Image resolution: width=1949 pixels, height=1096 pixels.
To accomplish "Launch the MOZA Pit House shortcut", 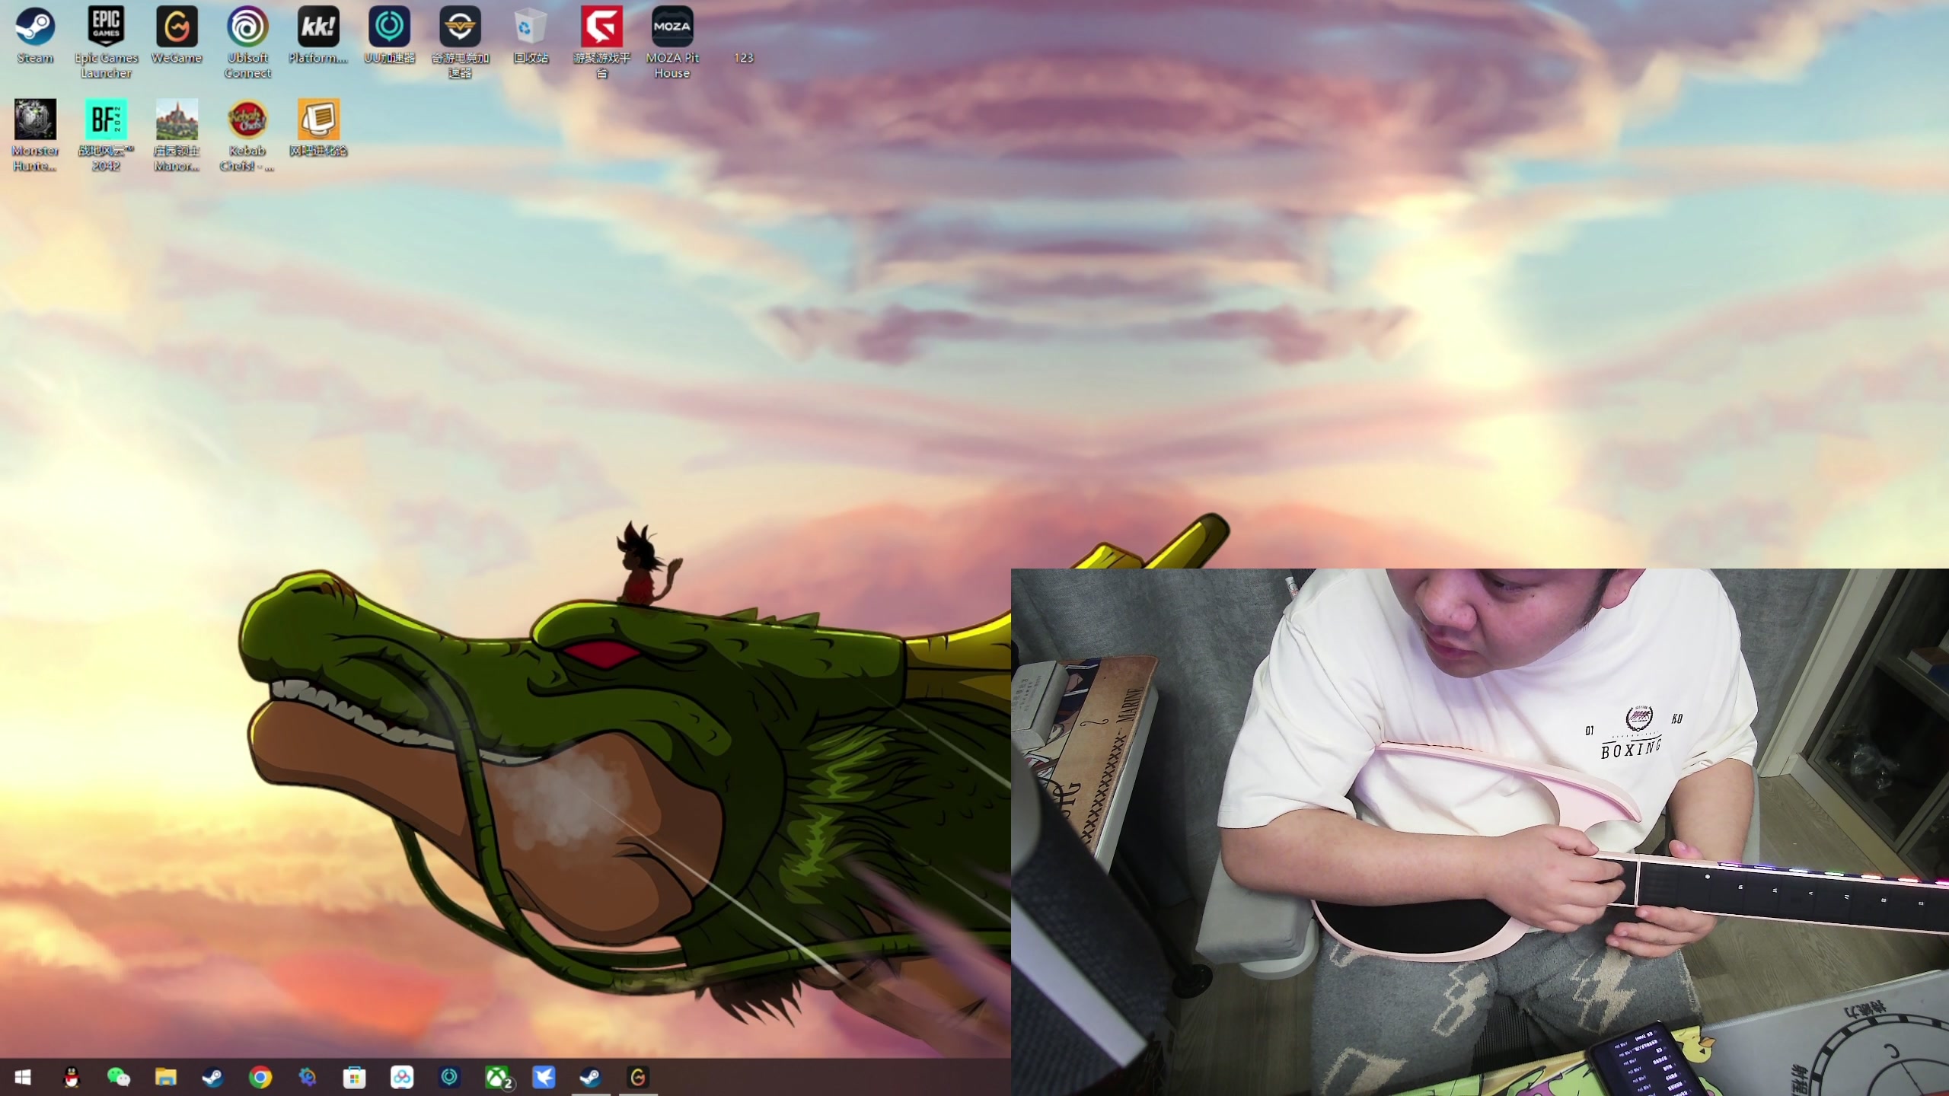I will [x=672, y=28].
